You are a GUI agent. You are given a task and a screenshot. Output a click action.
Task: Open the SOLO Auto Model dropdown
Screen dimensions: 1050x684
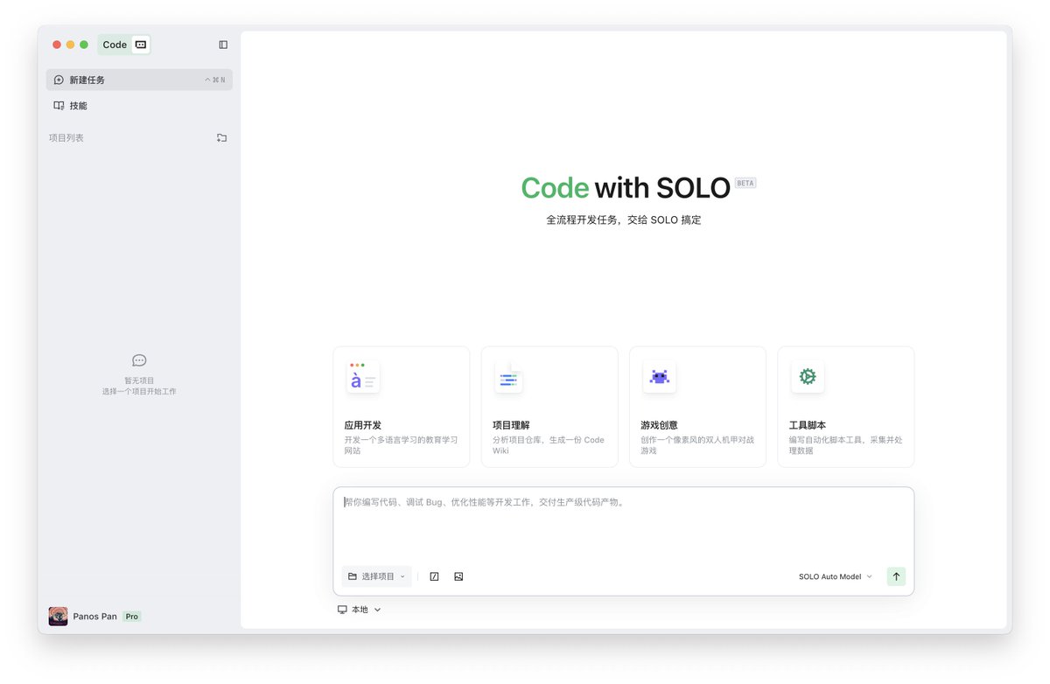[x=836, y=576]
